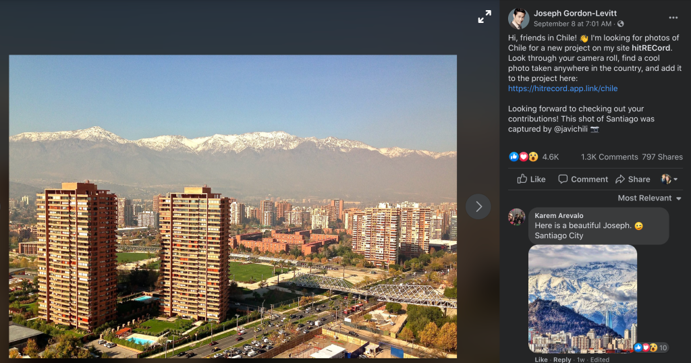This screenshot has height=363, width=691.
Task: Click the Comment speech bubble icon
Action: [563, 179]
